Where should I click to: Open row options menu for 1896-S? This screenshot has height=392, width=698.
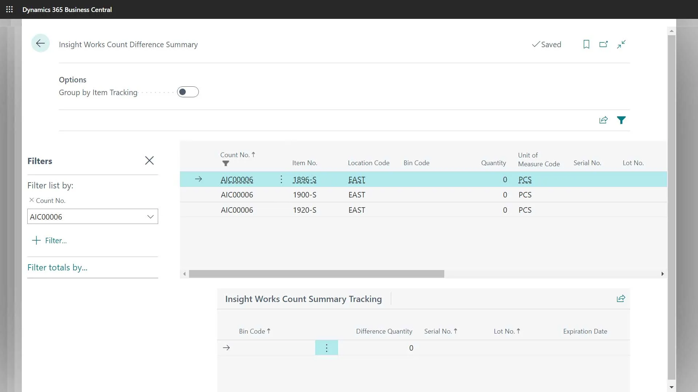point(281,179)
